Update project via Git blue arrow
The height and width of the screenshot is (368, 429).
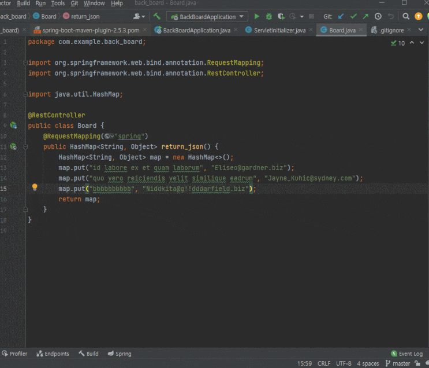point(341,16)
